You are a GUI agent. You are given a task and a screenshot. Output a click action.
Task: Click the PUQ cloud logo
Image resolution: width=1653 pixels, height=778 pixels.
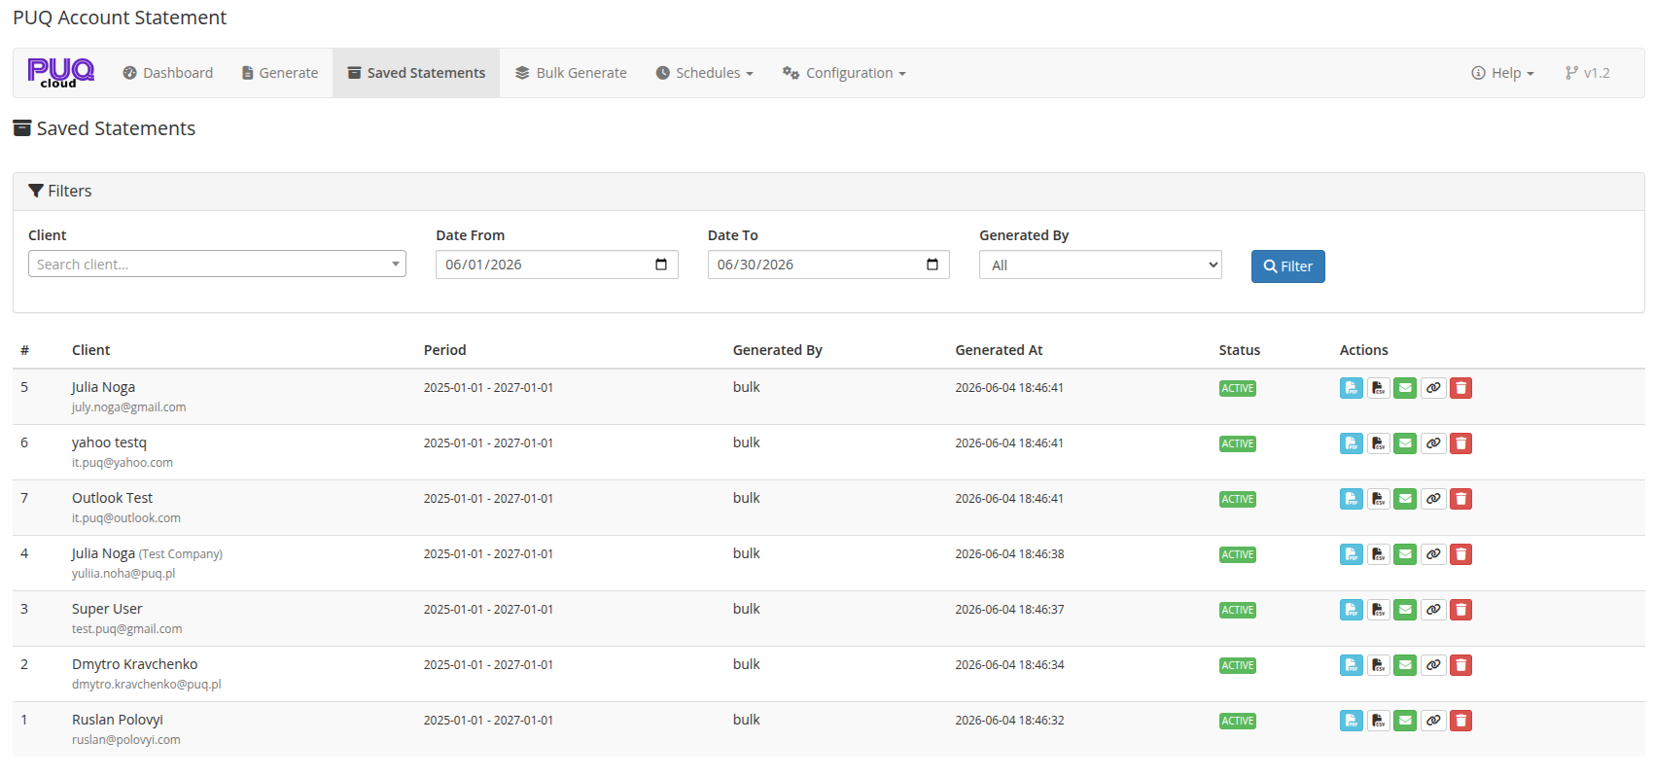[60, 73]
